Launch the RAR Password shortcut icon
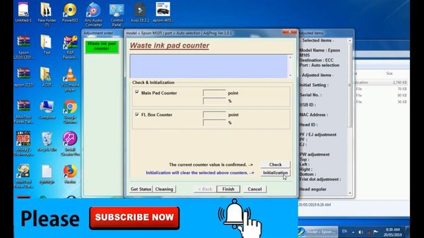Image resolution: width=424 pixels, height=238 pixels. pos(70,46)
